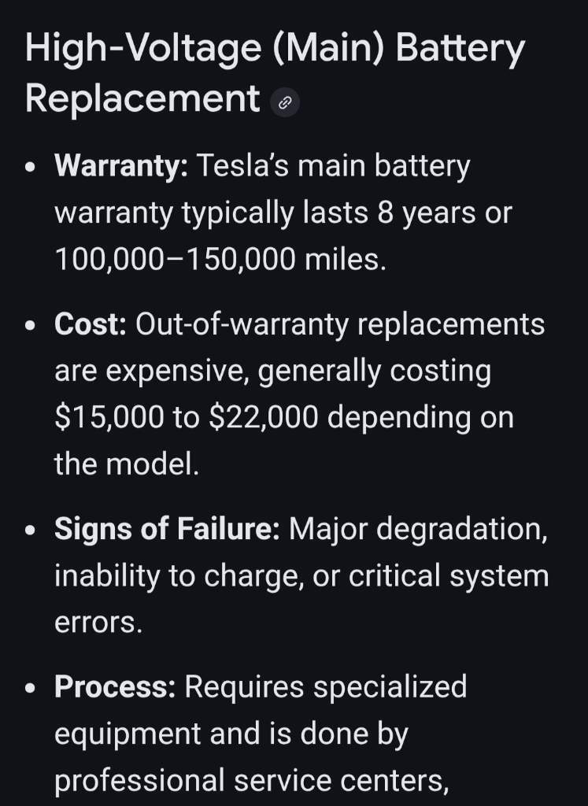Select the bold Cost label

[91, 324]
